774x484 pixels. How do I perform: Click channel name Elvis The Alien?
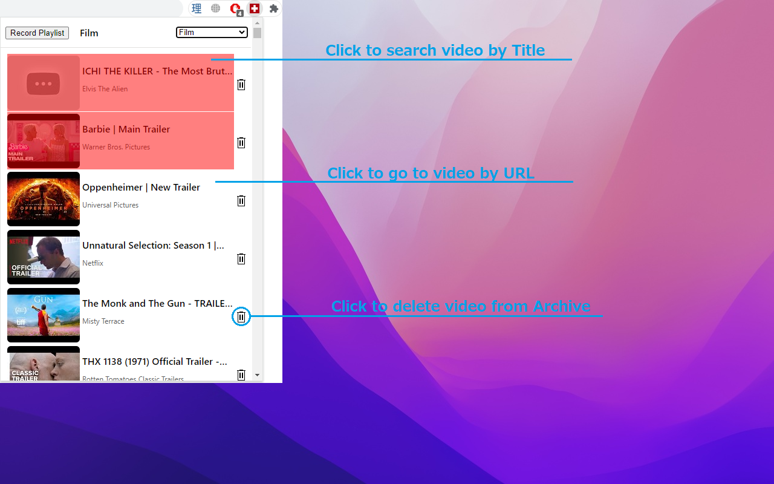[x=105, y=89]
